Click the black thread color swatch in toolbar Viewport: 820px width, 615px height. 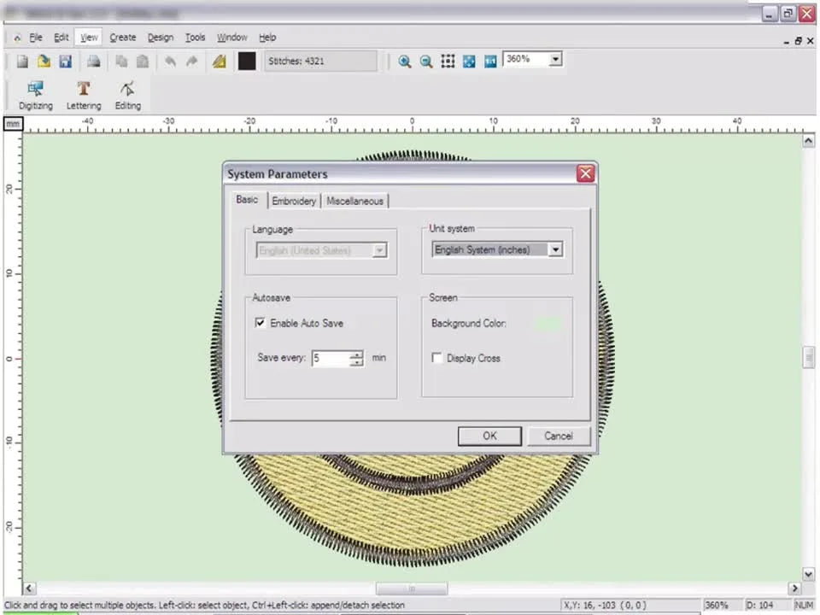247,61
